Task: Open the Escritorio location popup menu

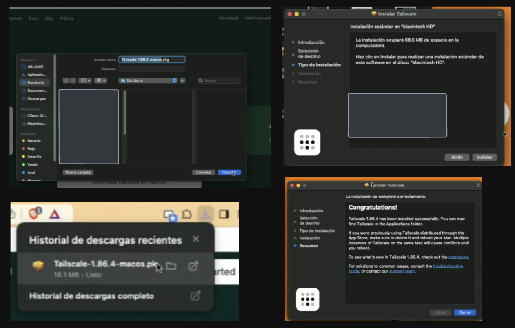Action: [148, 81]
